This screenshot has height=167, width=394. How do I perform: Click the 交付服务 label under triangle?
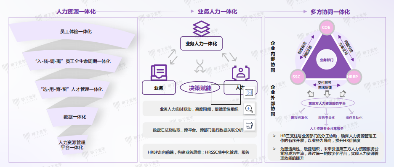click(x=325, y=83)
